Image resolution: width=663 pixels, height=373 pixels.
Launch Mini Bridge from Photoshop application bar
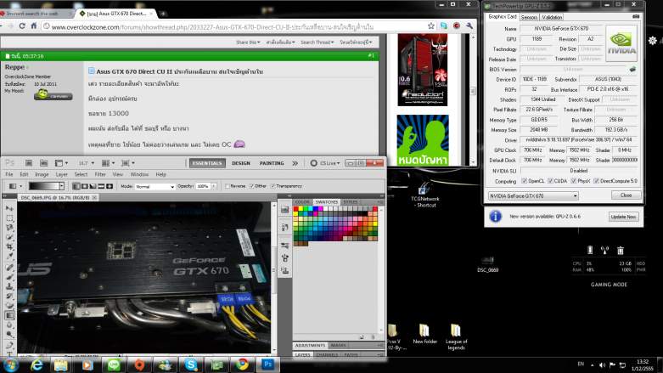pyautogui.click(x=43, y=163)
